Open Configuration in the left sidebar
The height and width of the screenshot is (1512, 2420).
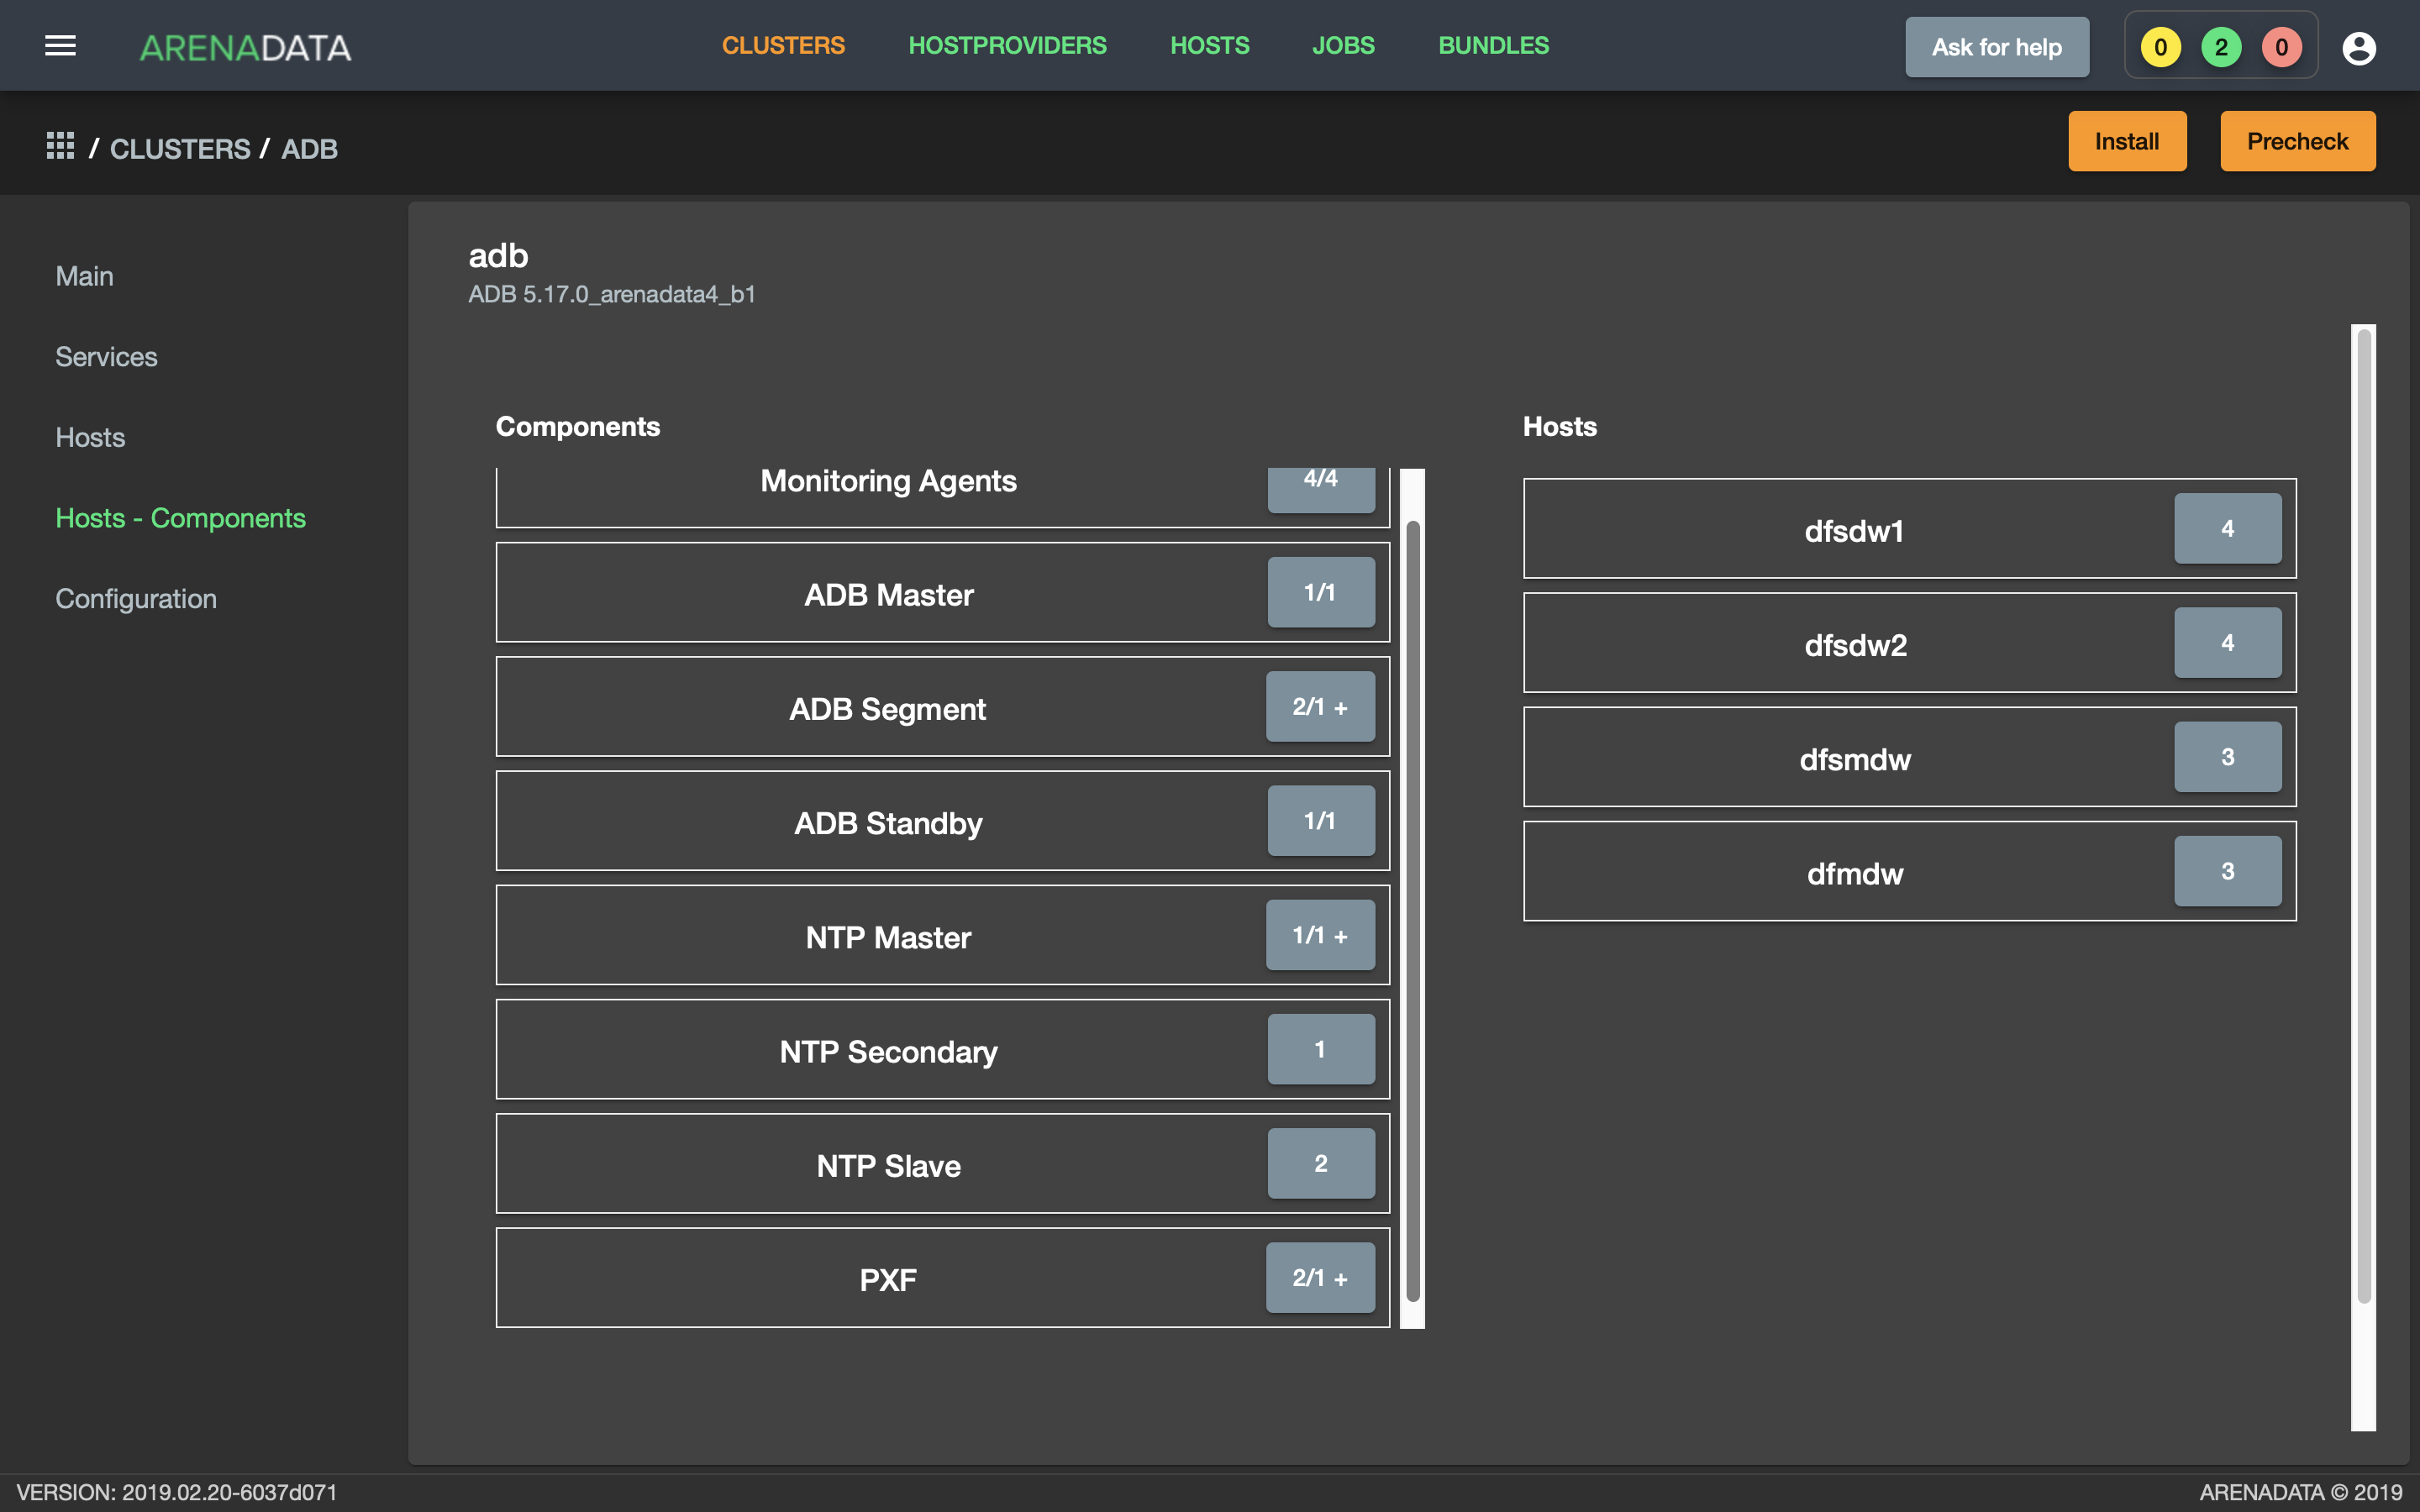point(136,598)
